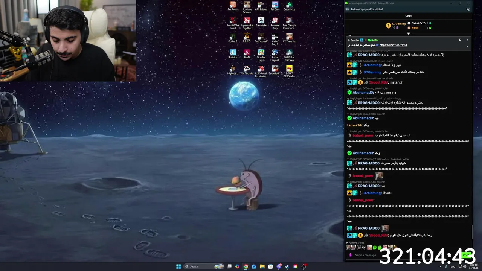Select the RISK Global Domination icon
Screen dimensions: 482x271
[x=261, y=72]
